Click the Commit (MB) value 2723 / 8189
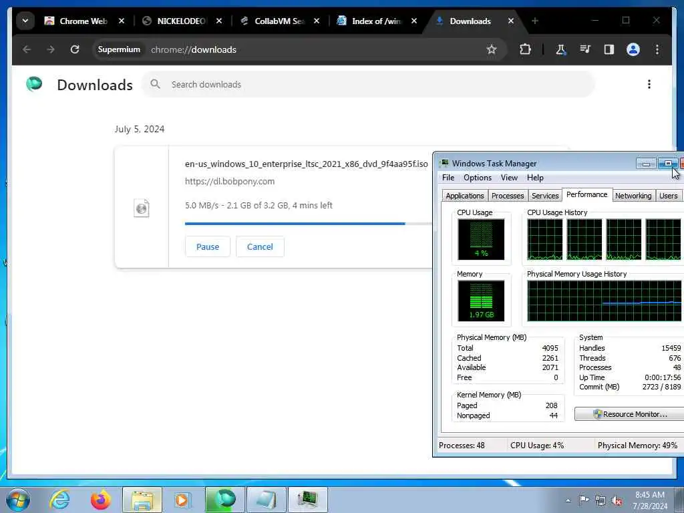 661,387
